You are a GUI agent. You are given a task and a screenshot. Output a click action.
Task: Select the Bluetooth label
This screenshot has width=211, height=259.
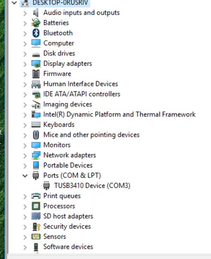pos(58,33)
